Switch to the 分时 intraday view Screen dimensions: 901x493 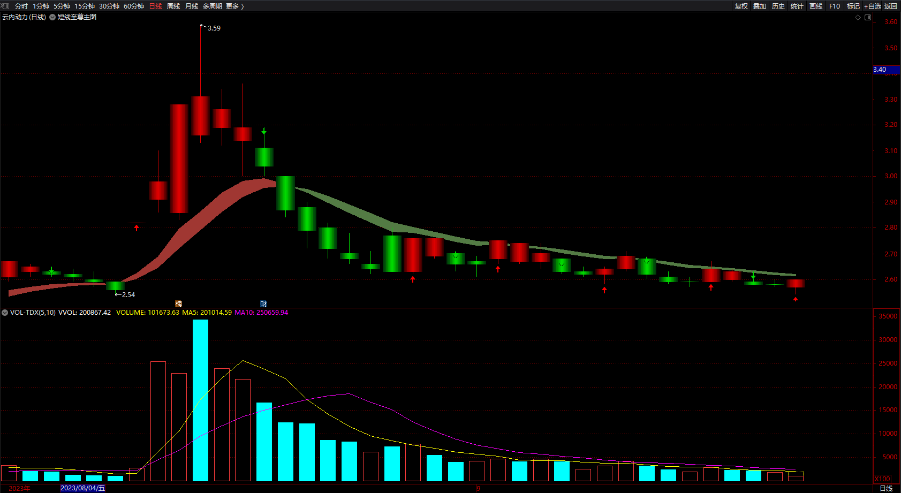click(21, 6)
